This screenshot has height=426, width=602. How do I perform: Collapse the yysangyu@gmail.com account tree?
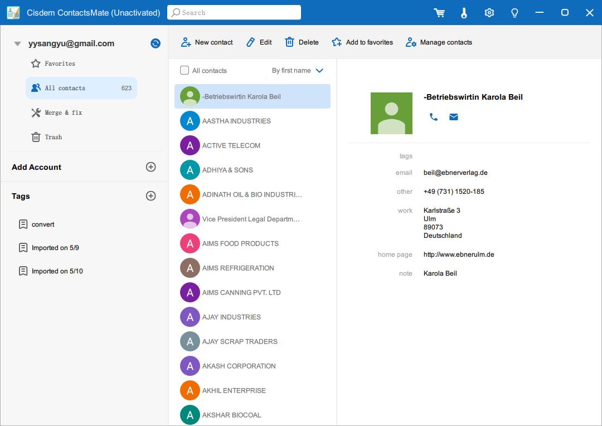pyautogui.click(x=17, y=43)
